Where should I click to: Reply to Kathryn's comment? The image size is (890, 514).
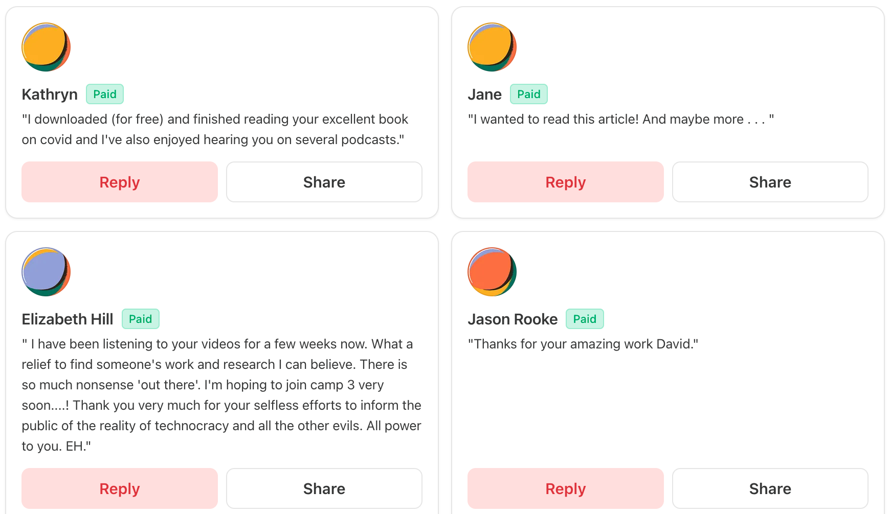120,182
